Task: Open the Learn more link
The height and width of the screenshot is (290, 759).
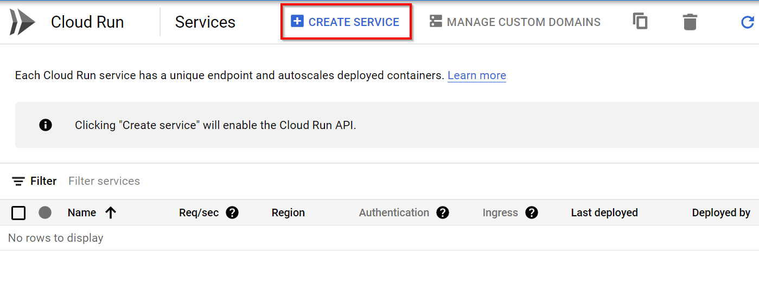Action: 477,75
